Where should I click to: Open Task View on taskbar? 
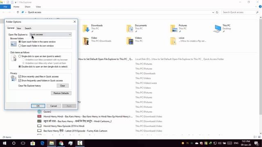[x=23, y=143]
